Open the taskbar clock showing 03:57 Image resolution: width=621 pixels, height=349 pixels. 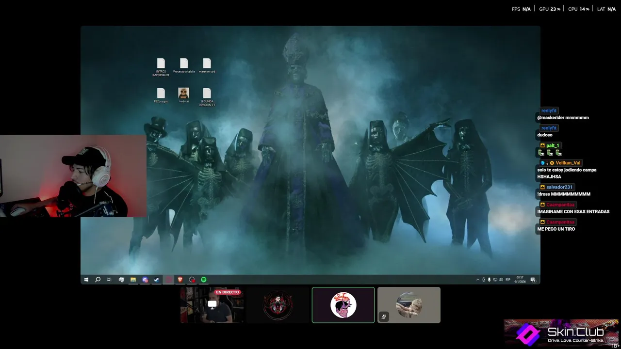520,280
